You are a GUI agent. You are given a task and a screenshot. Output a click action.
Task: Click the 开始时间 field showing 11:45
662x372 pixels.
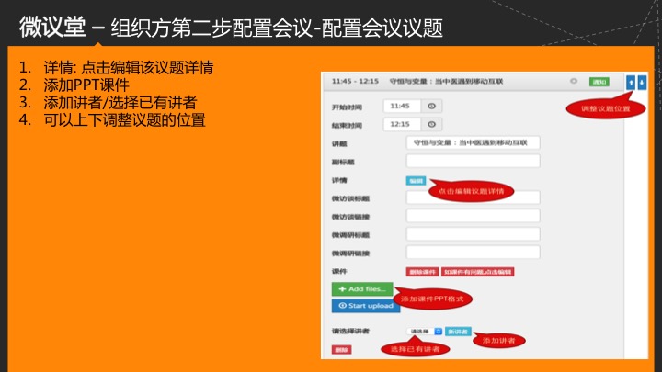coord(405,107)
